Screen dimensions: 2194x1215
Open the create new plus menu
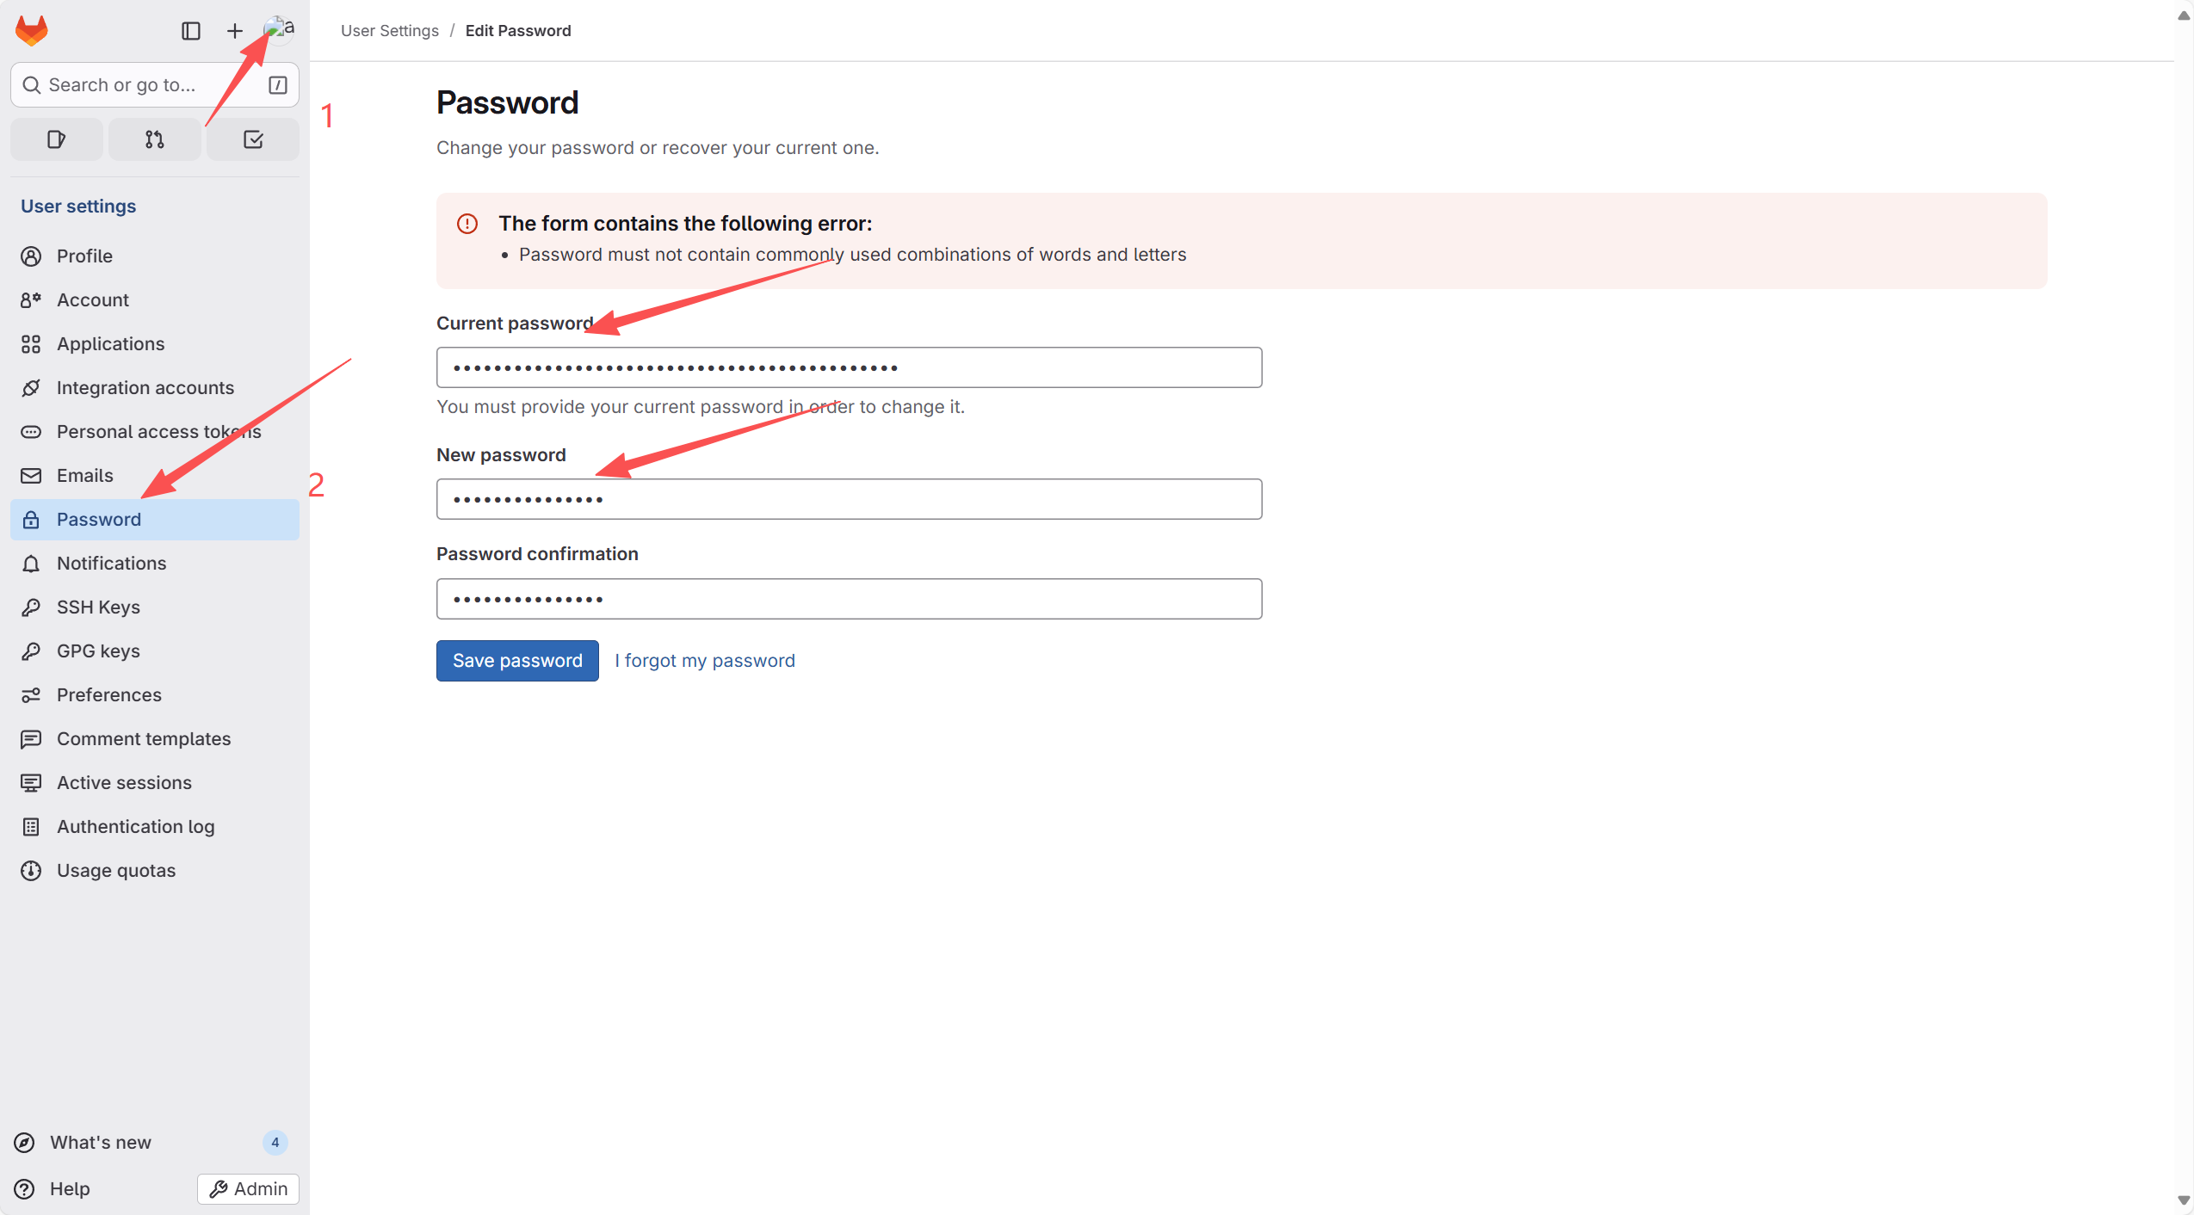click(x=234, y=31)
